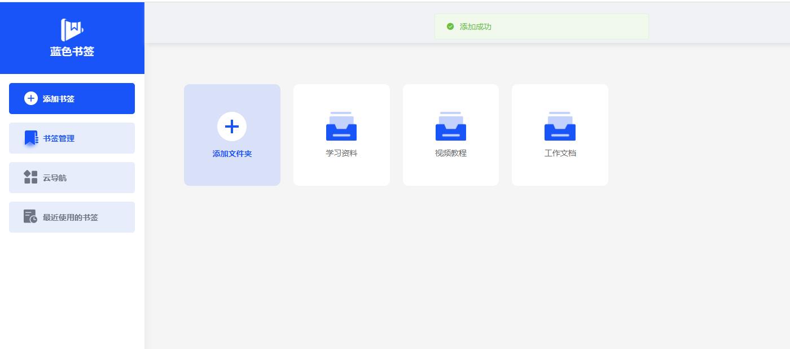Open the grid icon beside 云导航

click(x=30, y=177)
